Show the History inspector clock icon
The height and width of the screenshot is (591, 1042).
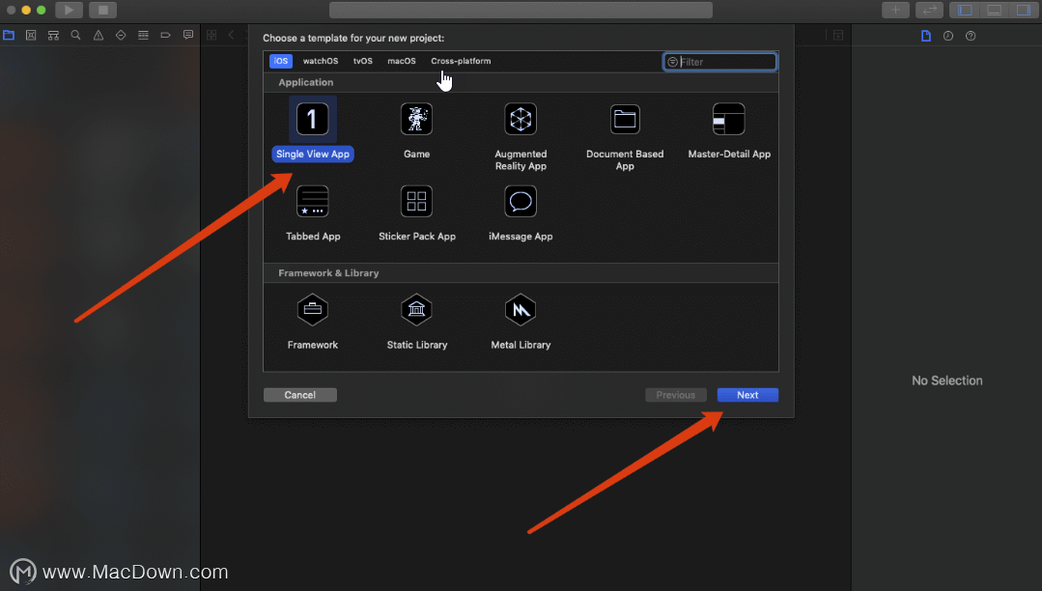[x=948, y=36]
